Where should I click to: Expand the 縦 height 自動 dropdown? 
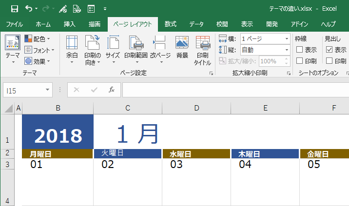pyautogui.click(x=287, y=50)
